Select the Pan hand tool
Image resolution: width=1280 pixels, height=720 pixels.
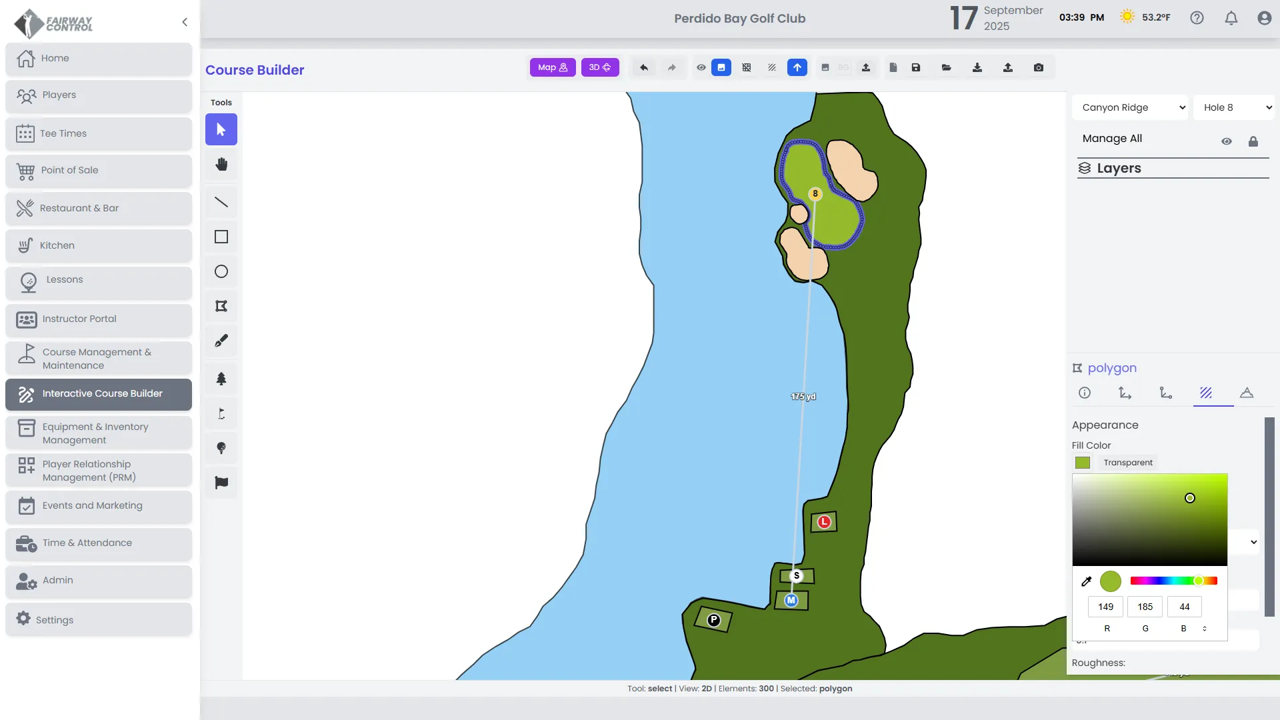(x=221, y=165)
